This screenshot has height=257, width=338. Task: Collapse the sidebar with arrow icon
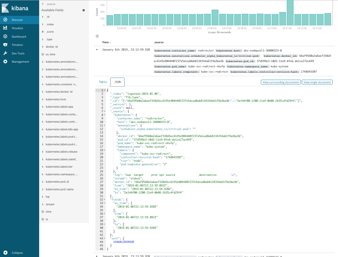(5, 253)
